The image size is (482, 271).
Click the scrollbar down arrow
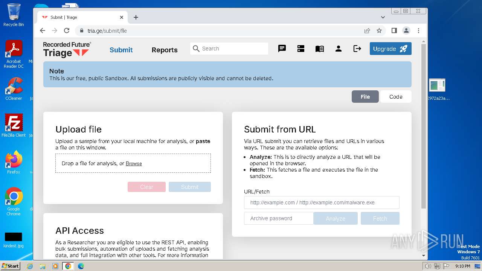click(424, 256)
